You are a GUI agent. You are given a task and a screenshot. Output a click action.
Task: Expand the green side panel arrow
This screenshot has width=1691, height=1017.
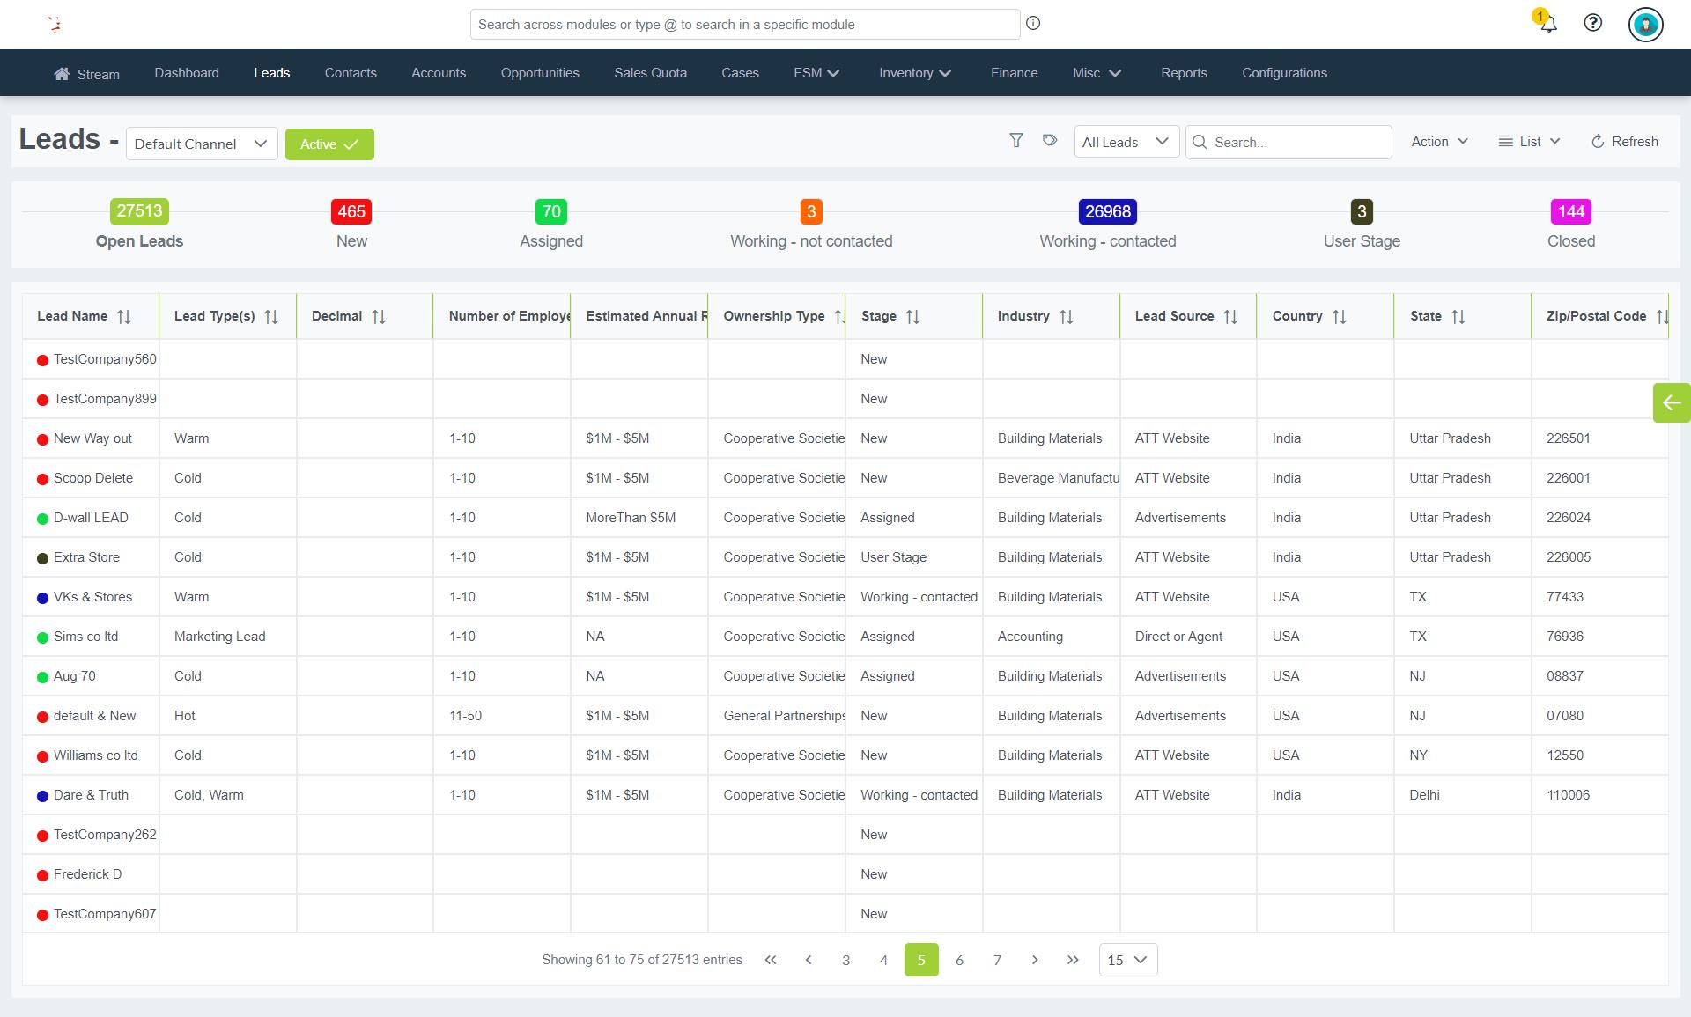tap(1671, 403)
